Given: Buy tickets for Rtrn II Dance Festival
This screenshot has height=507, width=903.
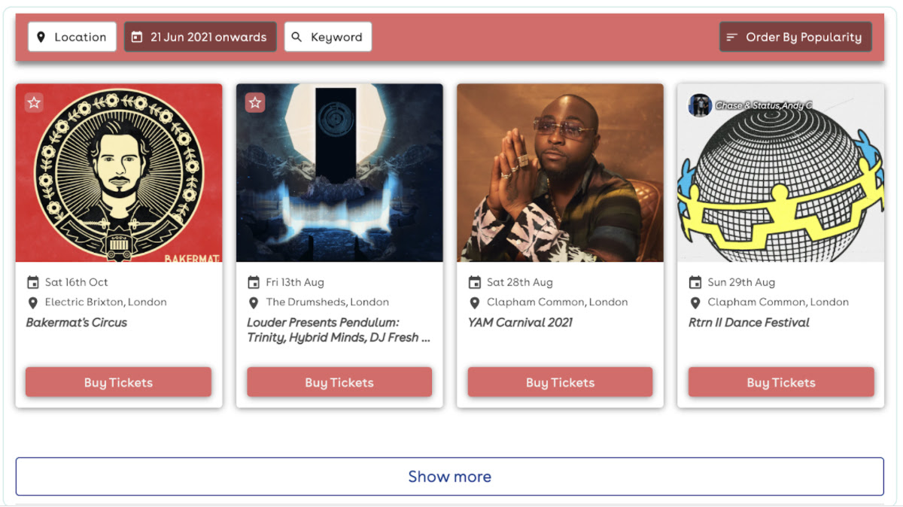Looking at the screenshot, I should tap(781, 382).
